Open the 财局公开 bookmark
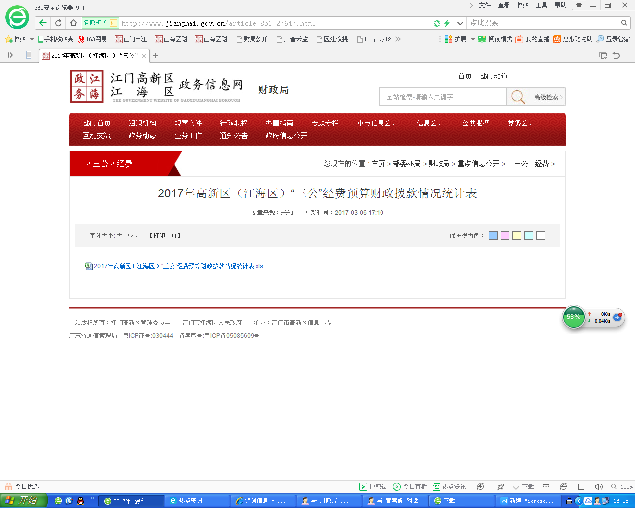The width and height of the screenshot is (635, 508). tap(252, 39)
